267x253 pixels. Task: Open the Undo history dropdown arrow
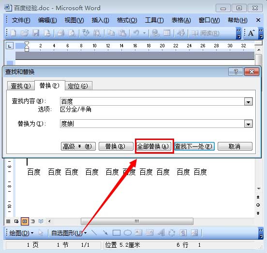[x=145, y=33]
